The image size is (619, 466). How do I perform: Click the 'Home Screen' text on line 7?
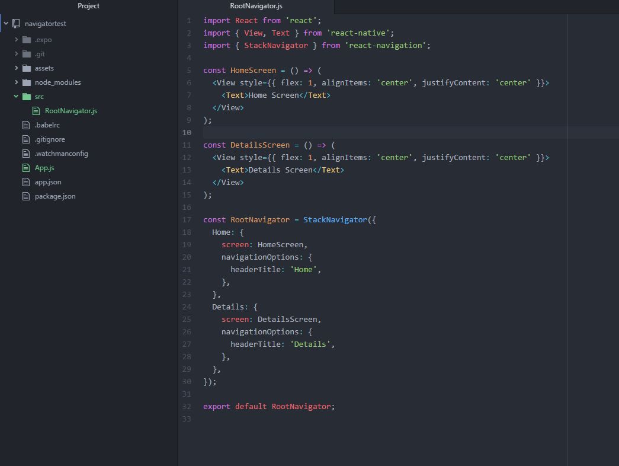tap(273, 95)
